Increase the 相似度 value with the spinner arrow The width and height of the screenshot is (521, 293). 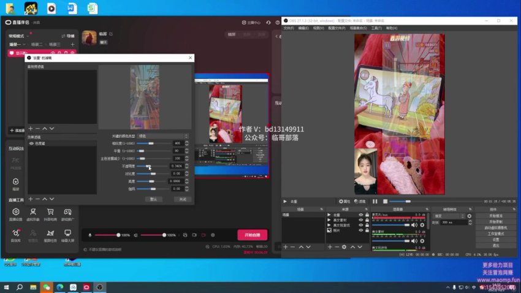[188, 142]
